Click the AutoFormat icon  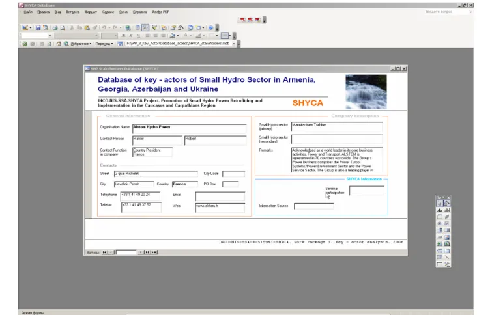coord(154,27)
